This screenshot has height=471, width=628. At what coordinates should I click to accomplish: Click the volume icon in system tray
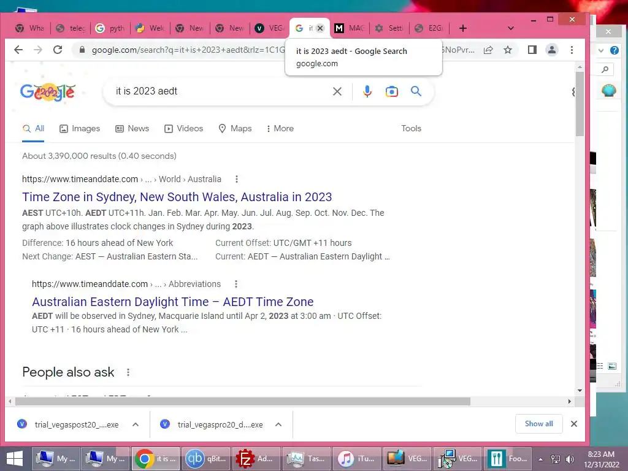tap(570, 459)
